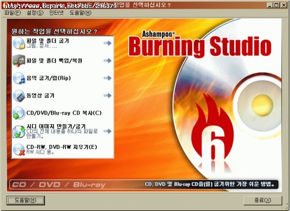The width and height of the screenshot is (290, 211).
Task: Open the 인터넷 menu
Action: click(x=56, y=13)
